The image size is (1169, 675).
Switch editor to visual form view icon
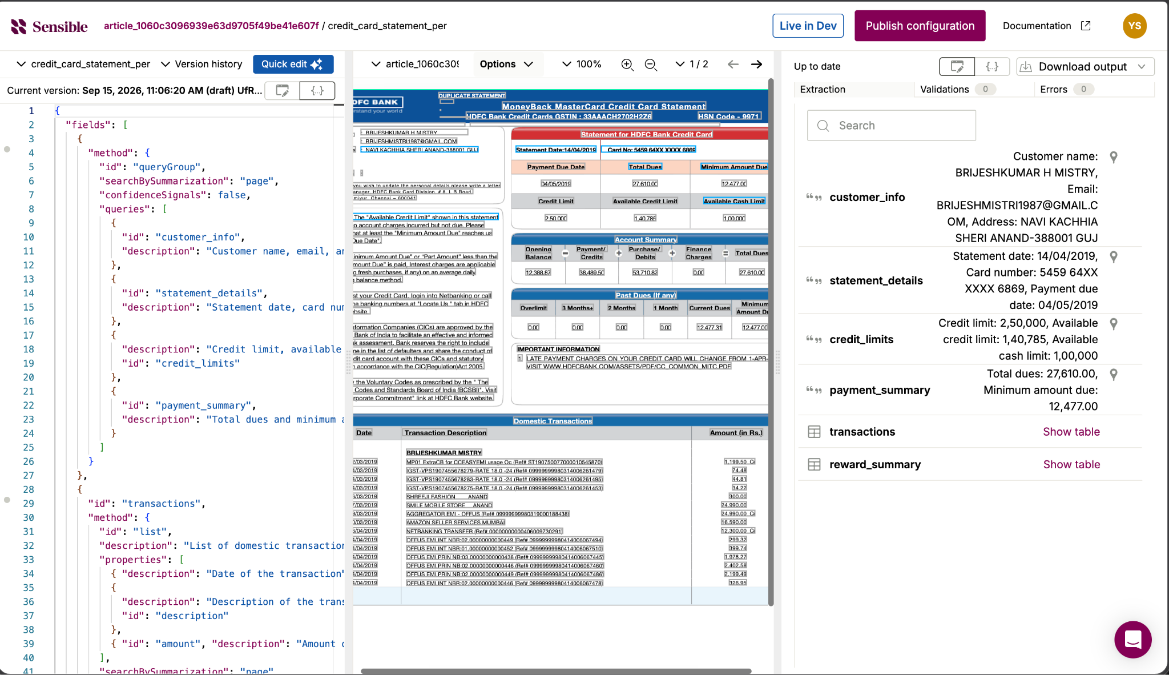coord(282,90)
